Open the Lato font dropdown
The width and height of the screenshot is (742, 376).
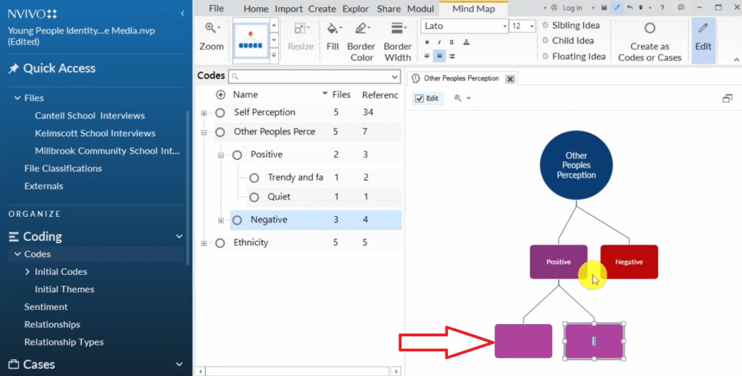[504, 26]
